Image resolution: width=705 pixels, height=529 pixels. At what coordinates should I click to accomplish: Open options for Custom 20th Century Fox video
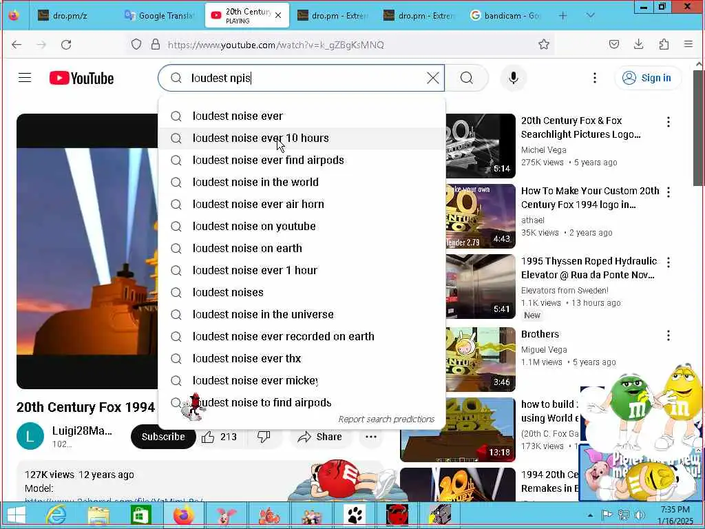tap(668, 192)
